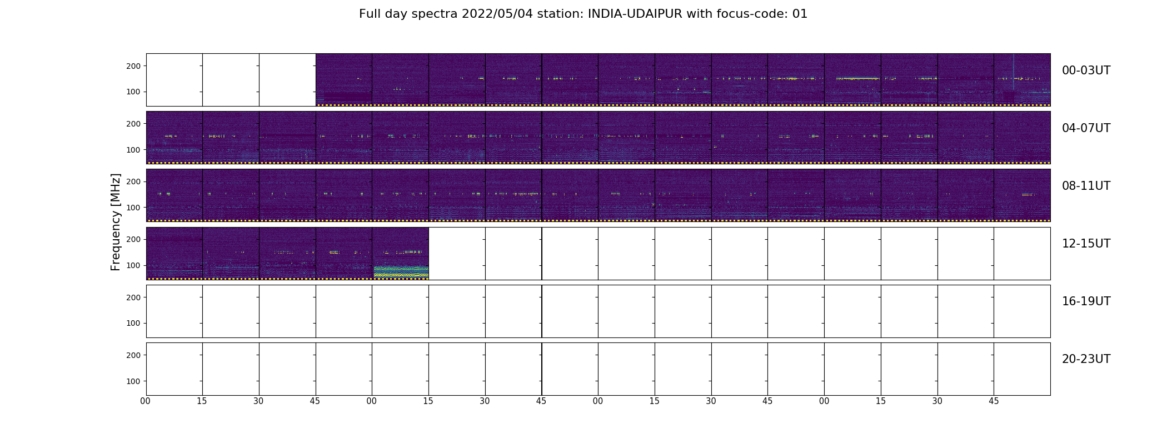Click the plot title mentioning INDIA-UDAIPUR
This screenshot has width=1167, height=444.
coord(583,14)
